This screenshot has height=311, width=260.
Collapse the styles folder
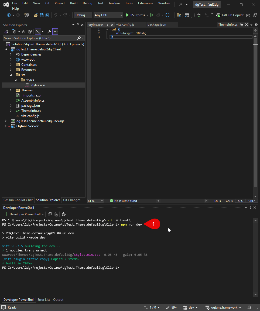[x=15, y=80]
